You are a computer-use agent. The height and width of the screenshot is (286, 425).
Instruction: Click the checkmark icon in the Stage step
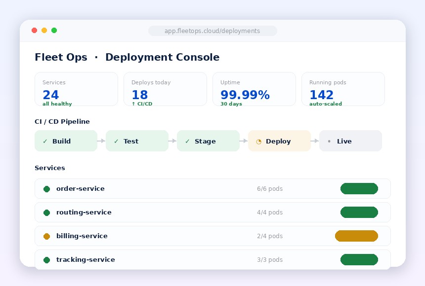coord(187,141)
